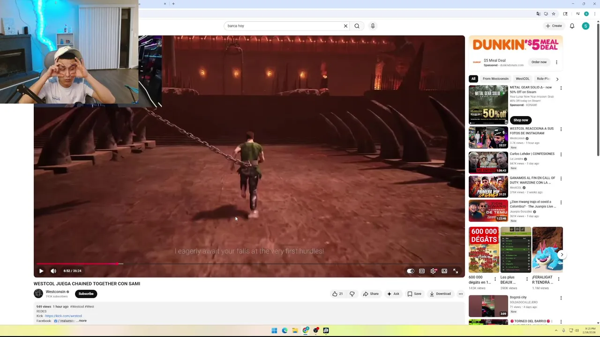600x337 pixels.
Task: Open taskbar clock showing 9:15 PM
Action: pyautogui.click(x=590, y=330)
